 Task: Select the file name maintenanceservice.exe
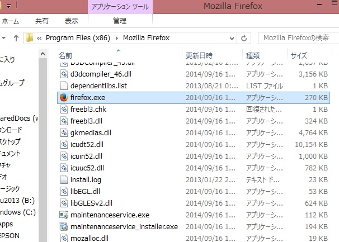[110, 215]
